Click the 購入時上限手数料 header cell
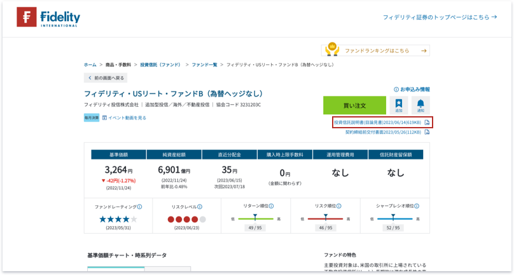The height and width of the screenshot is (275, 514). (x=285, y=154)
